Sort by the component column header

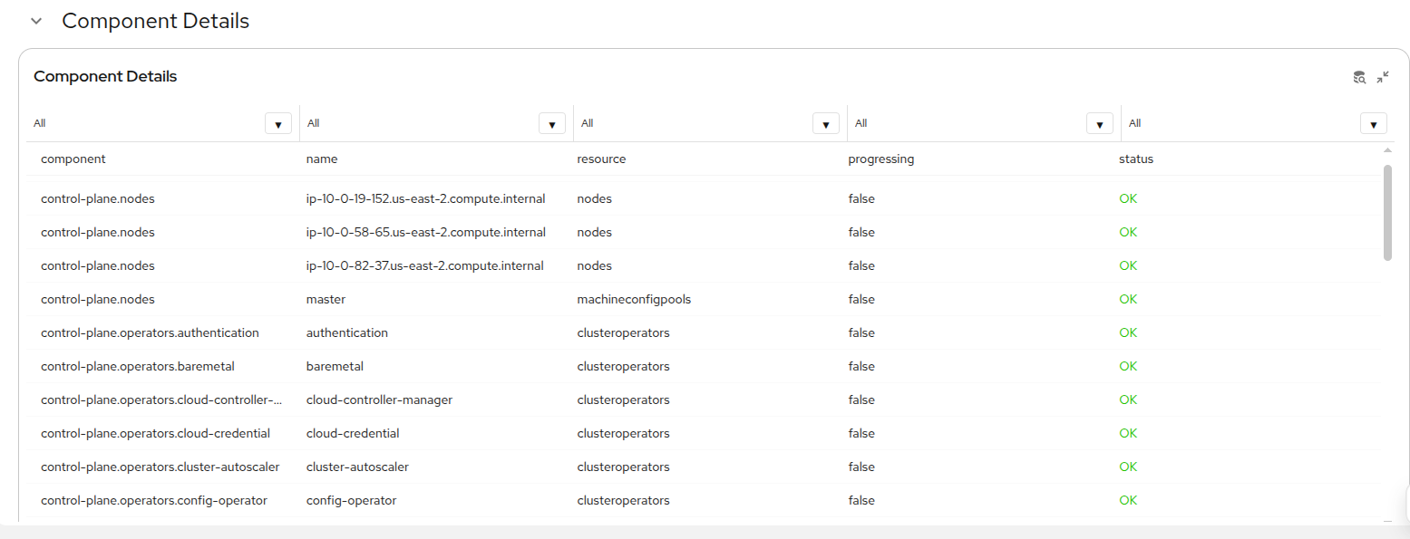click(x=73, y=159)
